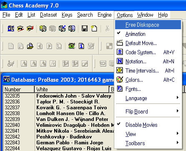Open the Engine menu
The width and height of the screenshot is (186, 151).
tap(105, 15)
